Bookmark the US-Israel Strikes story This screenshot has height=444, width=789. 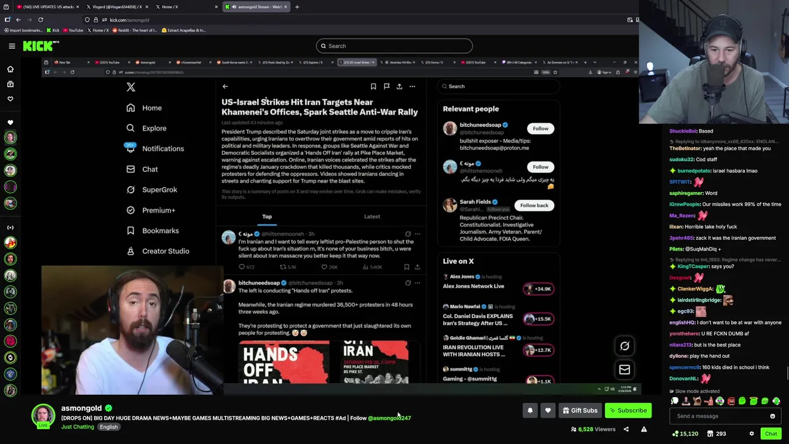[x=373, y=86]
